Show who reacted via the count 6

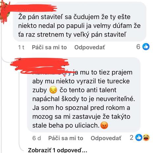(x=138, y=47)
